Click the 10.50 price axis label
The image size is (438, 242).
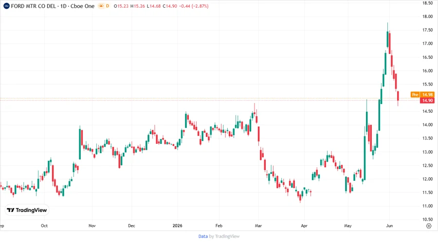click(427, 220)
